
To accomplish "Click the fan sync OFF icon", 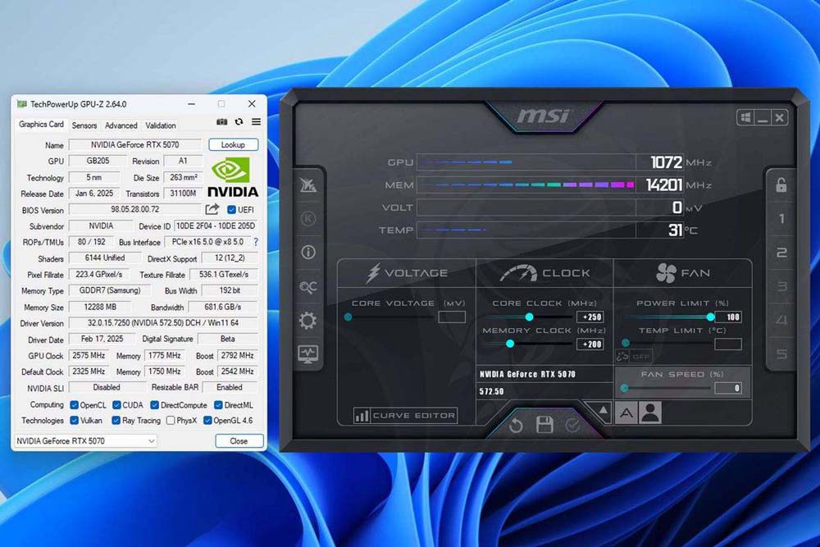I will [x=633, y=357].
